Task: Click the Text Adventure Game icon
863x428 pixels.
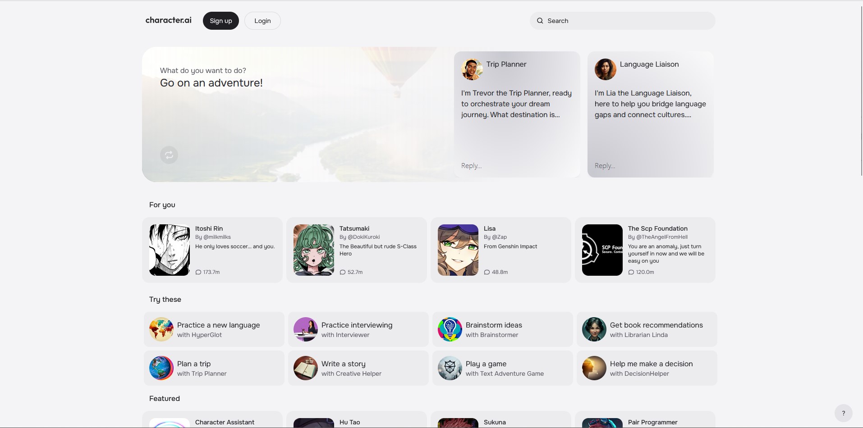Action: point(450,368)
